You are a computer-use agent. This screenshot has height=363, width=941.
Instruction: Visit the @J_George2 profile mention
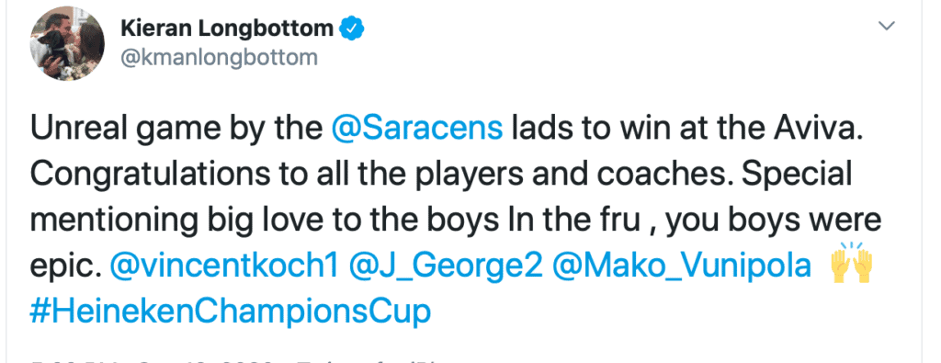(446, 267)
